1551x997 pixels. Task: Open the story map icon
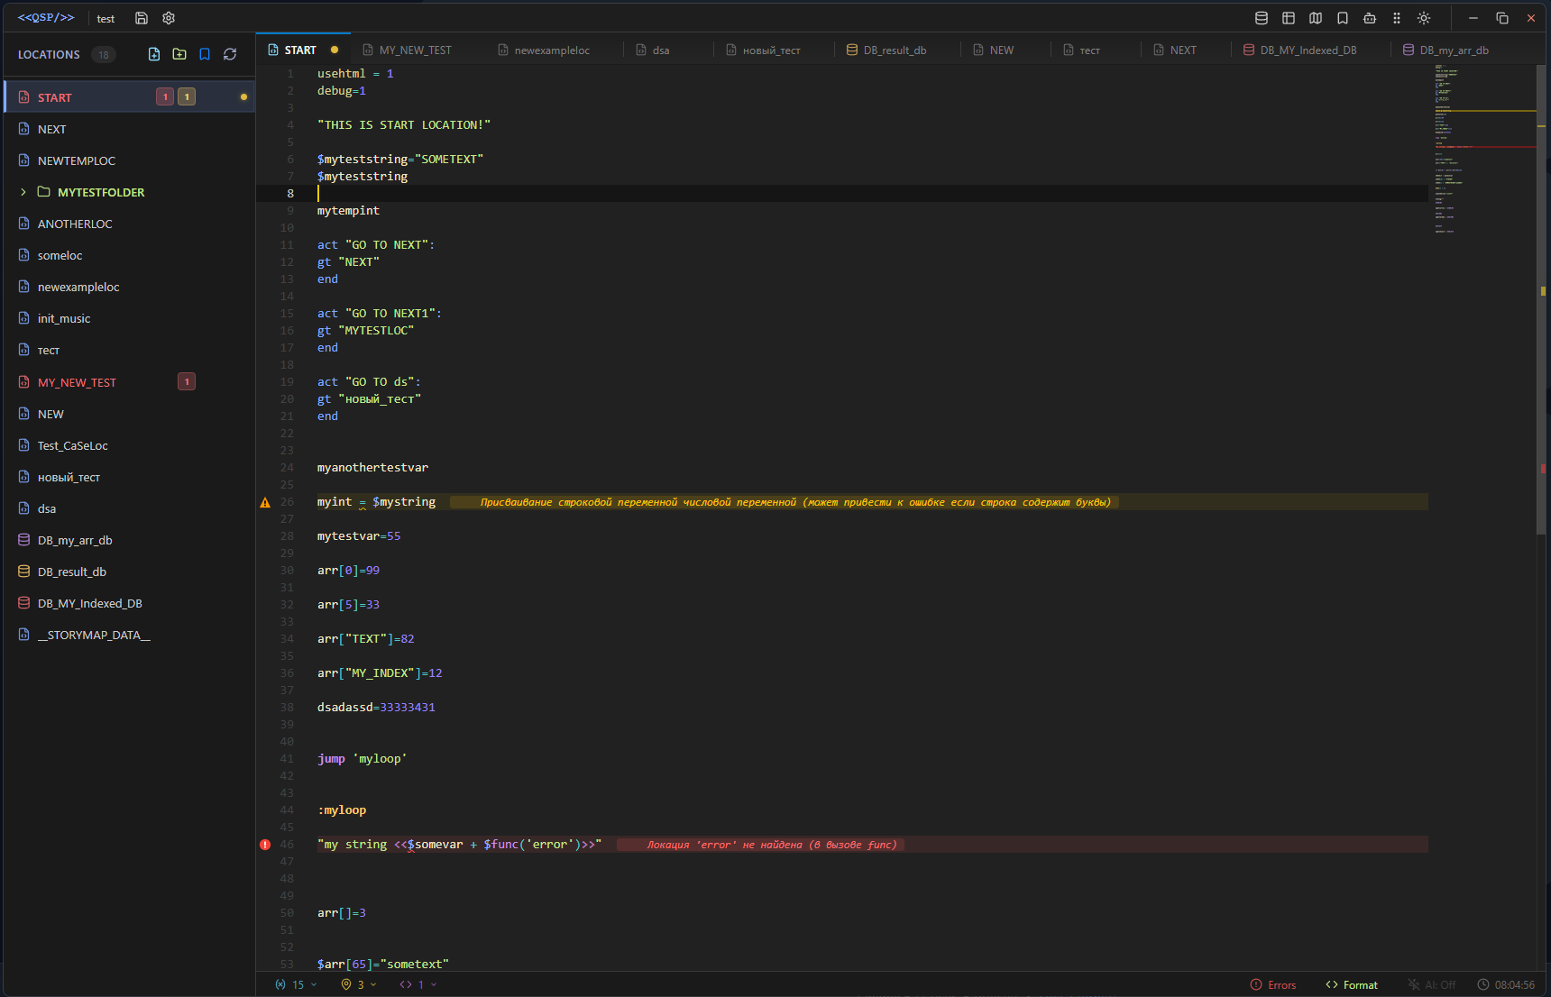pyautogui.click(x=1316, y=18)
